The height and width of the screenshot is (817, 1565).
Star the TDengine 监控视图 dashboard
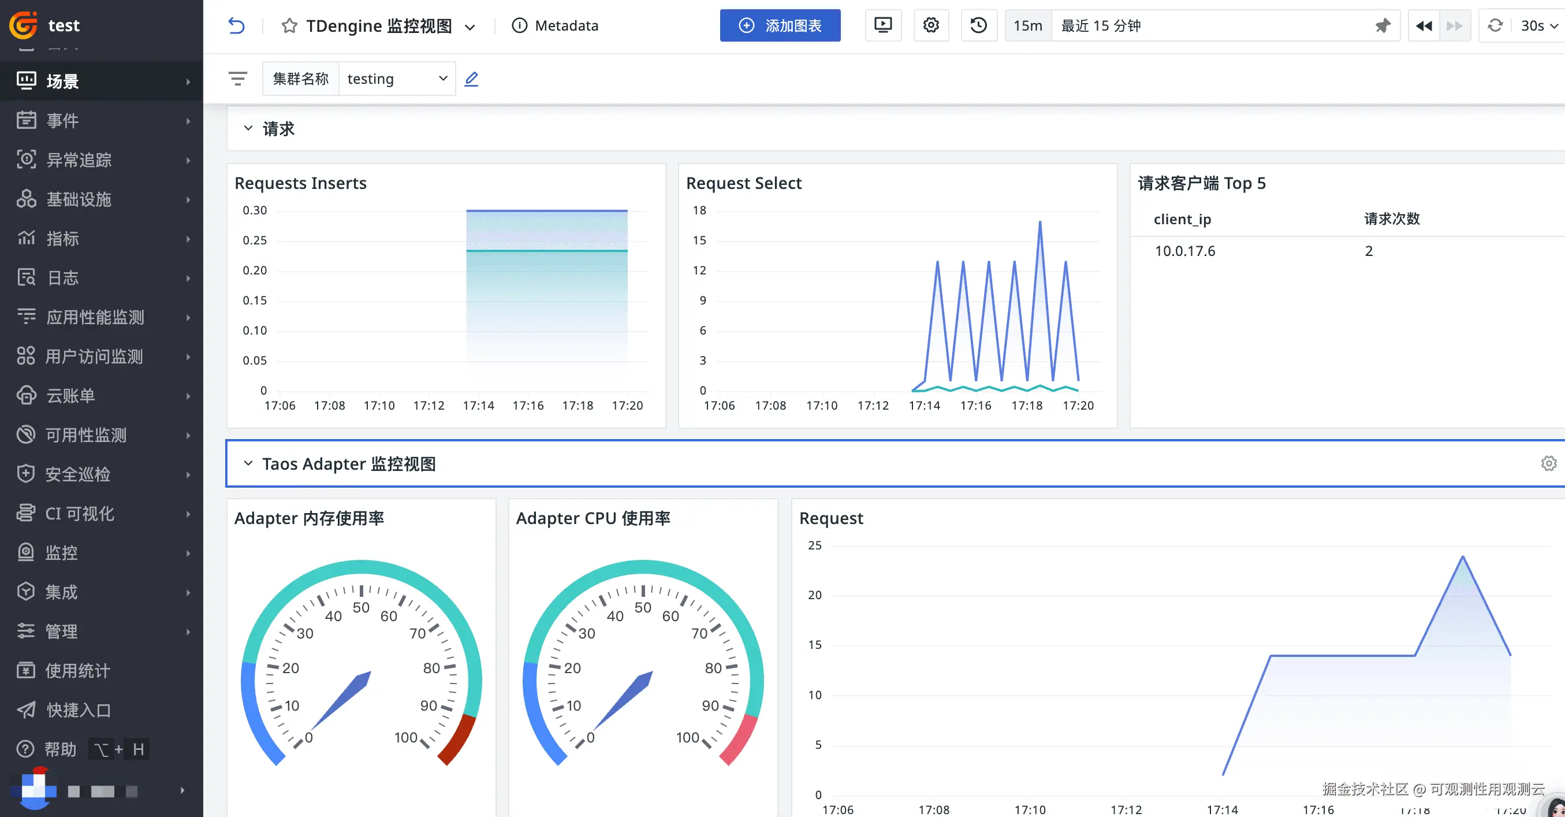[x=289, y=25]
